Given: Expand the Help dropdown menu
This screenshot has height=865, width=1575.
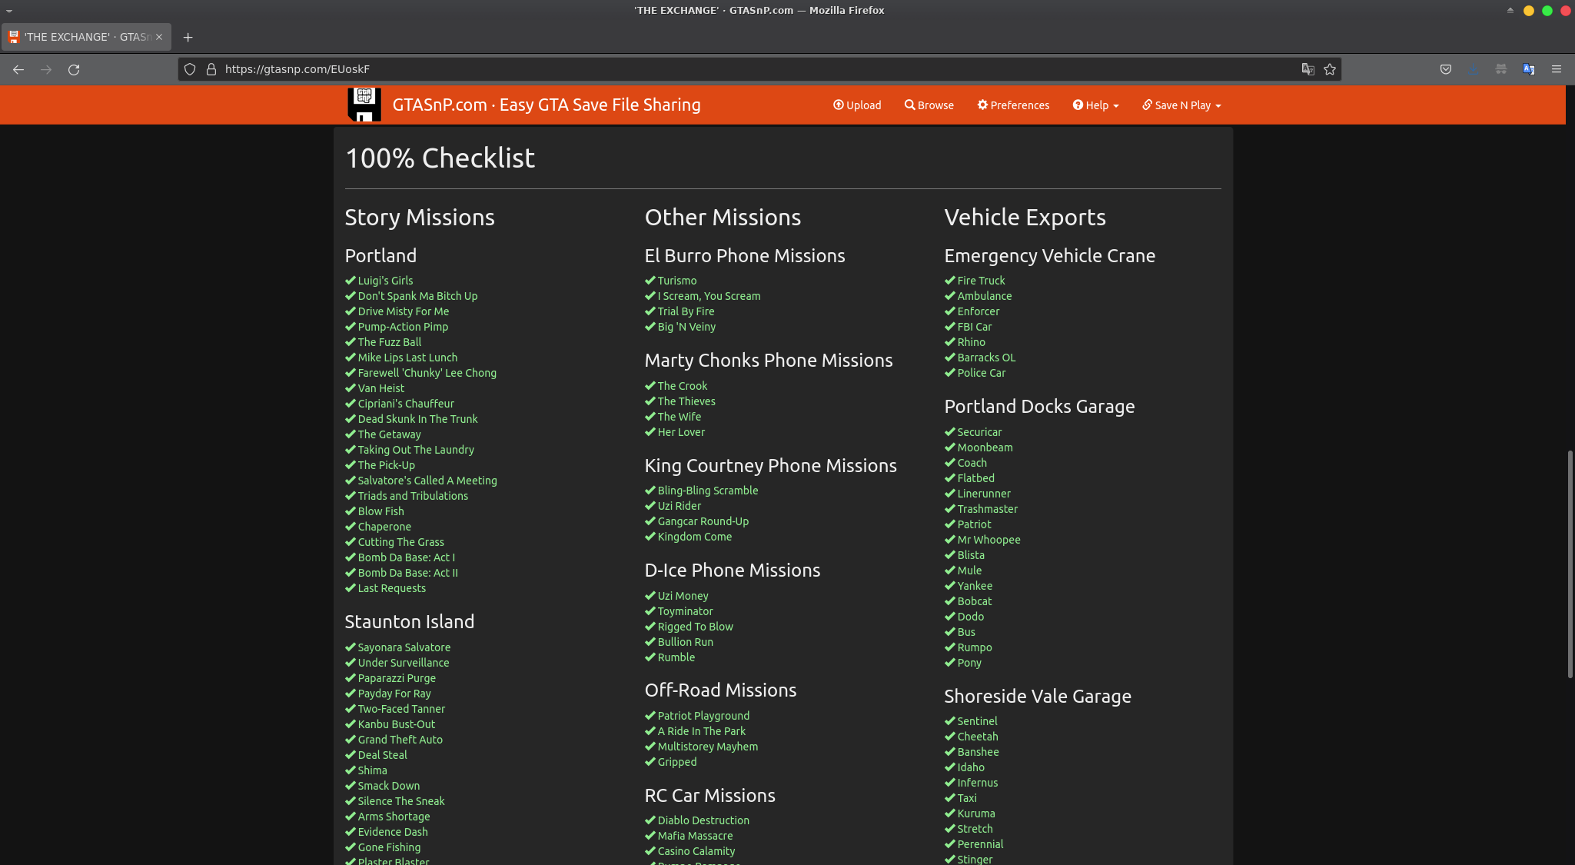Looking at the screenshot, I should coord(1095,105).
